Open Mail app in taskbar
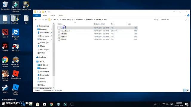The image size is (191, 107). click(44, 104)
